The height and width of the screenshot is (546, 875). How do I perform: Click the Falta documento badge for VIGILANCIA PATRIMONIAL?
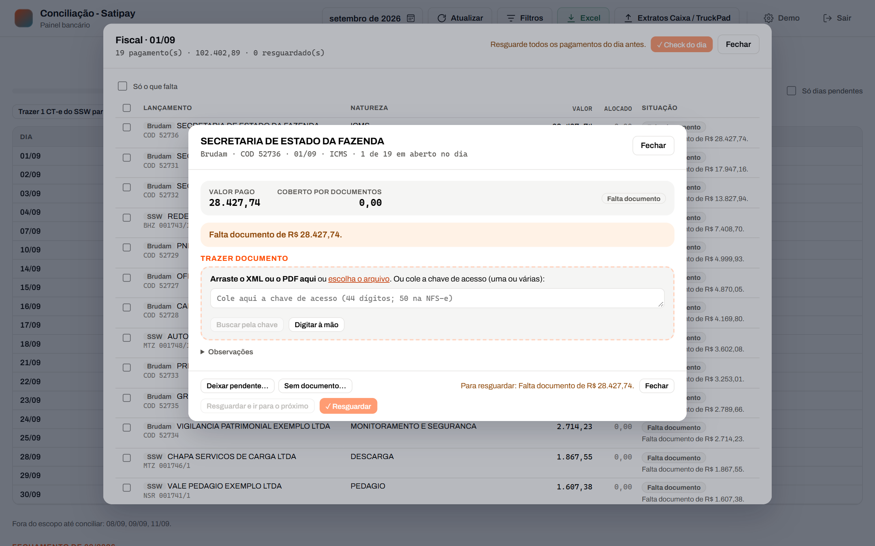674,427
